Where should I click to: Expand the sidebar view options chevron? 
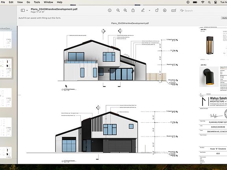[x=27, y=10]
